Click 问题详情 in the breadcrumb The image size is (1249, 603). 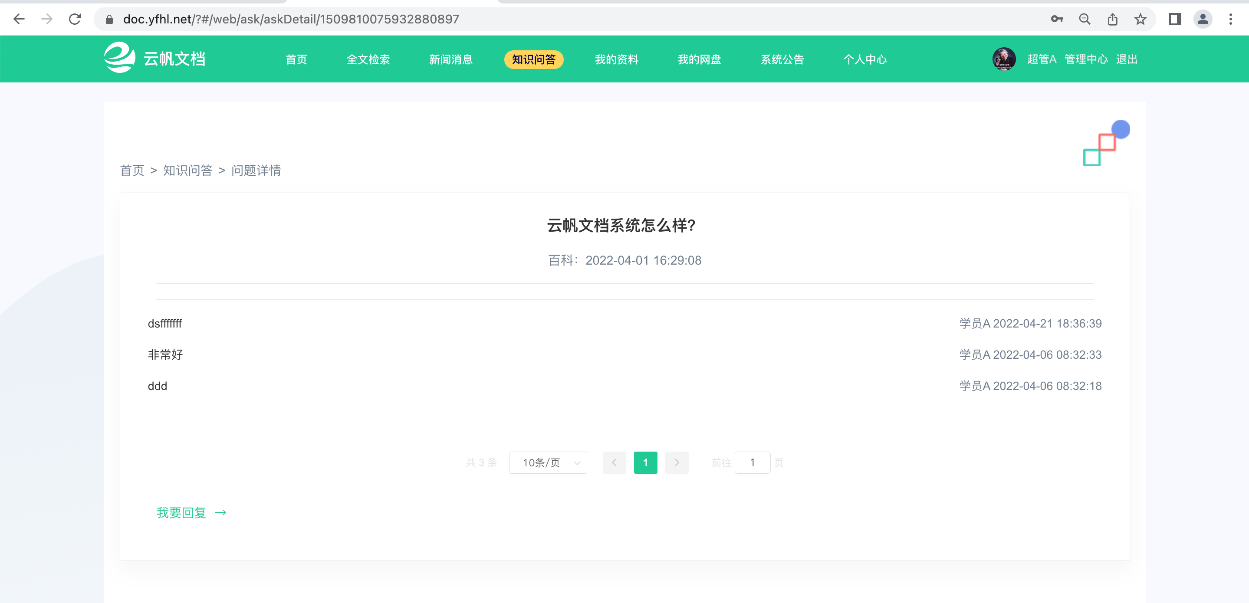[256, 170]
